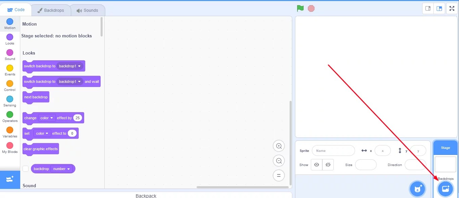Select the Looks category circle
The height and width of the screenshot is (198, 459).
pos(10,37)
